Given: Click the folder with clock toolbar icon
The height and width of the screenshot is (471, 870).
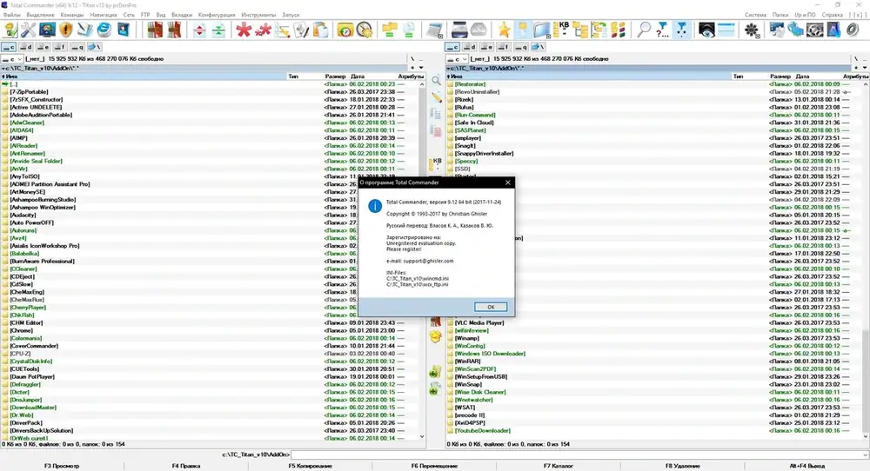Looking at the screenshot, I should click(345, 30).
